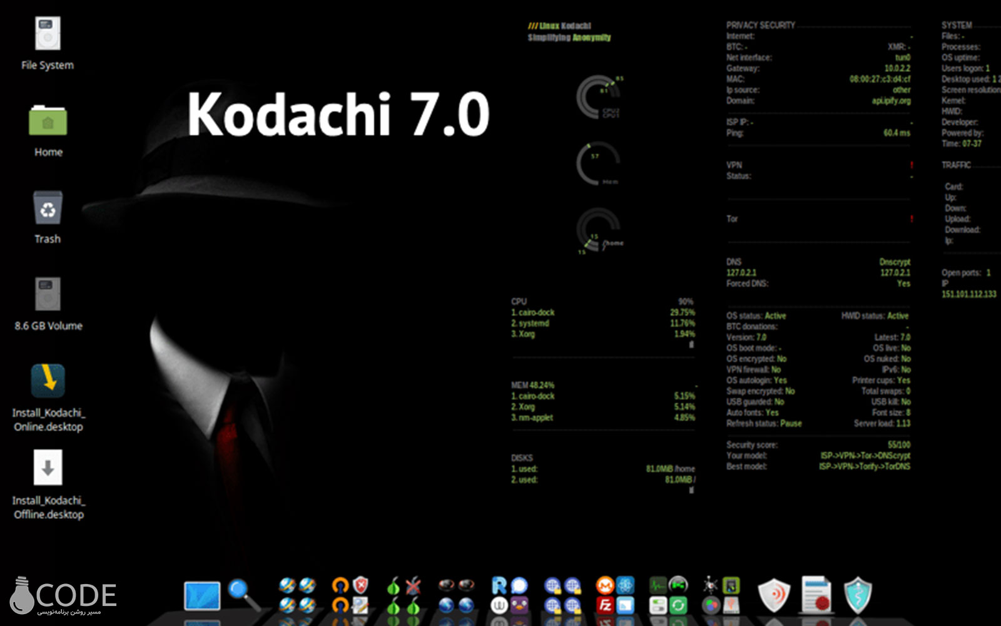Viewport: 1001px width, 626px height.
Task: Click the shield with red signal waves icon
Action: 775,595
